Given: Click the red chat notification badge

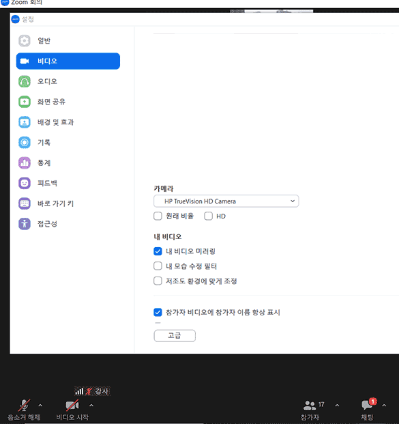Looking at the screenshot, I should [373, 401].
